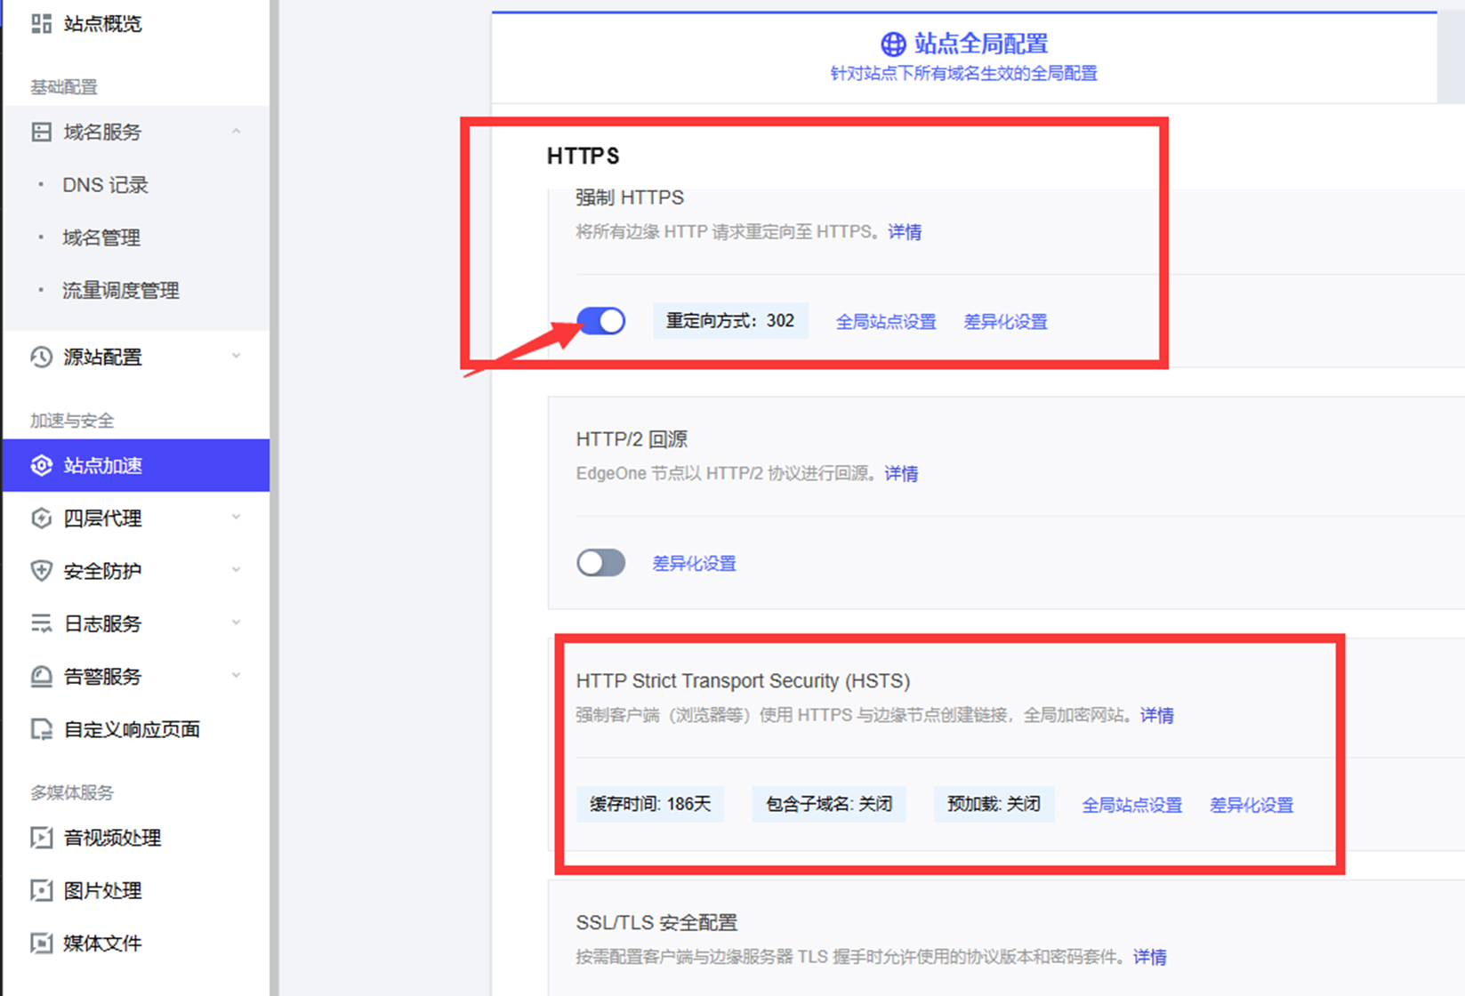Click the 安全防护 shield icon
This screenshot has height=996, width=1465.
click(41, 571)
